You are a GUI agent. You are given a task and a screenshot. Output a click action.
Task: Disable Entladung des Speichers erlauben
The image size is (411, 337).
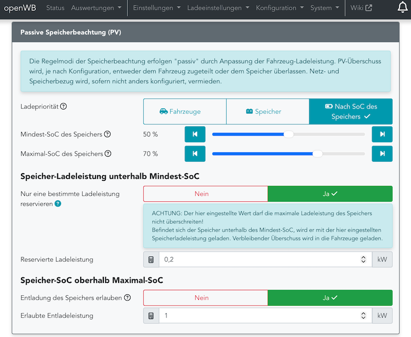coord(205,298)
